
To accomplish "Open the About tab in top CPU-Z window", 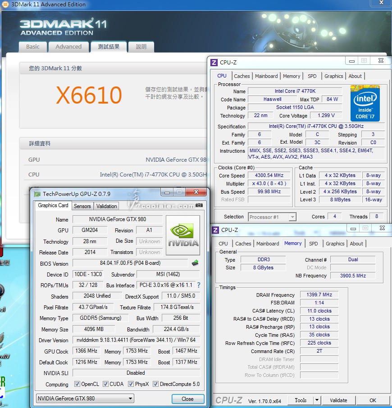I will coord(355,76).
